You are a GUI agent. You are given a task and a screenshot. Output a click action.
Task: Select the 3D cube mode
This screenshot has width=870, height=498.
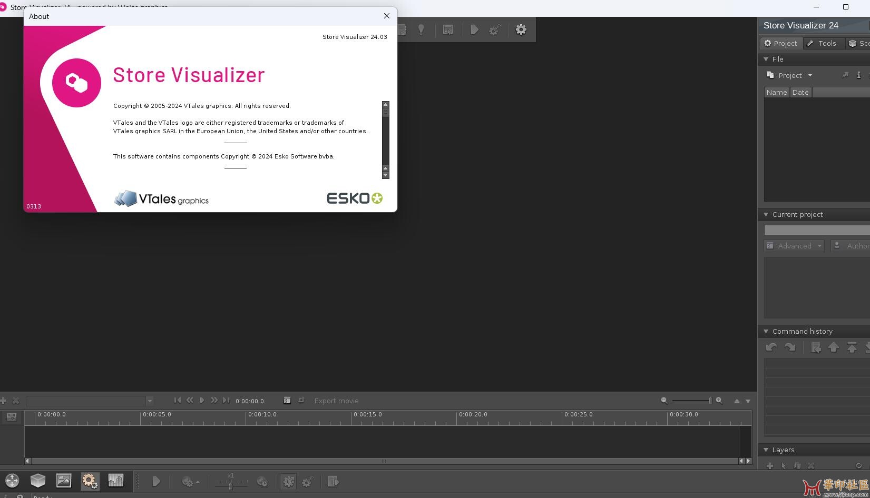point(38,481)
